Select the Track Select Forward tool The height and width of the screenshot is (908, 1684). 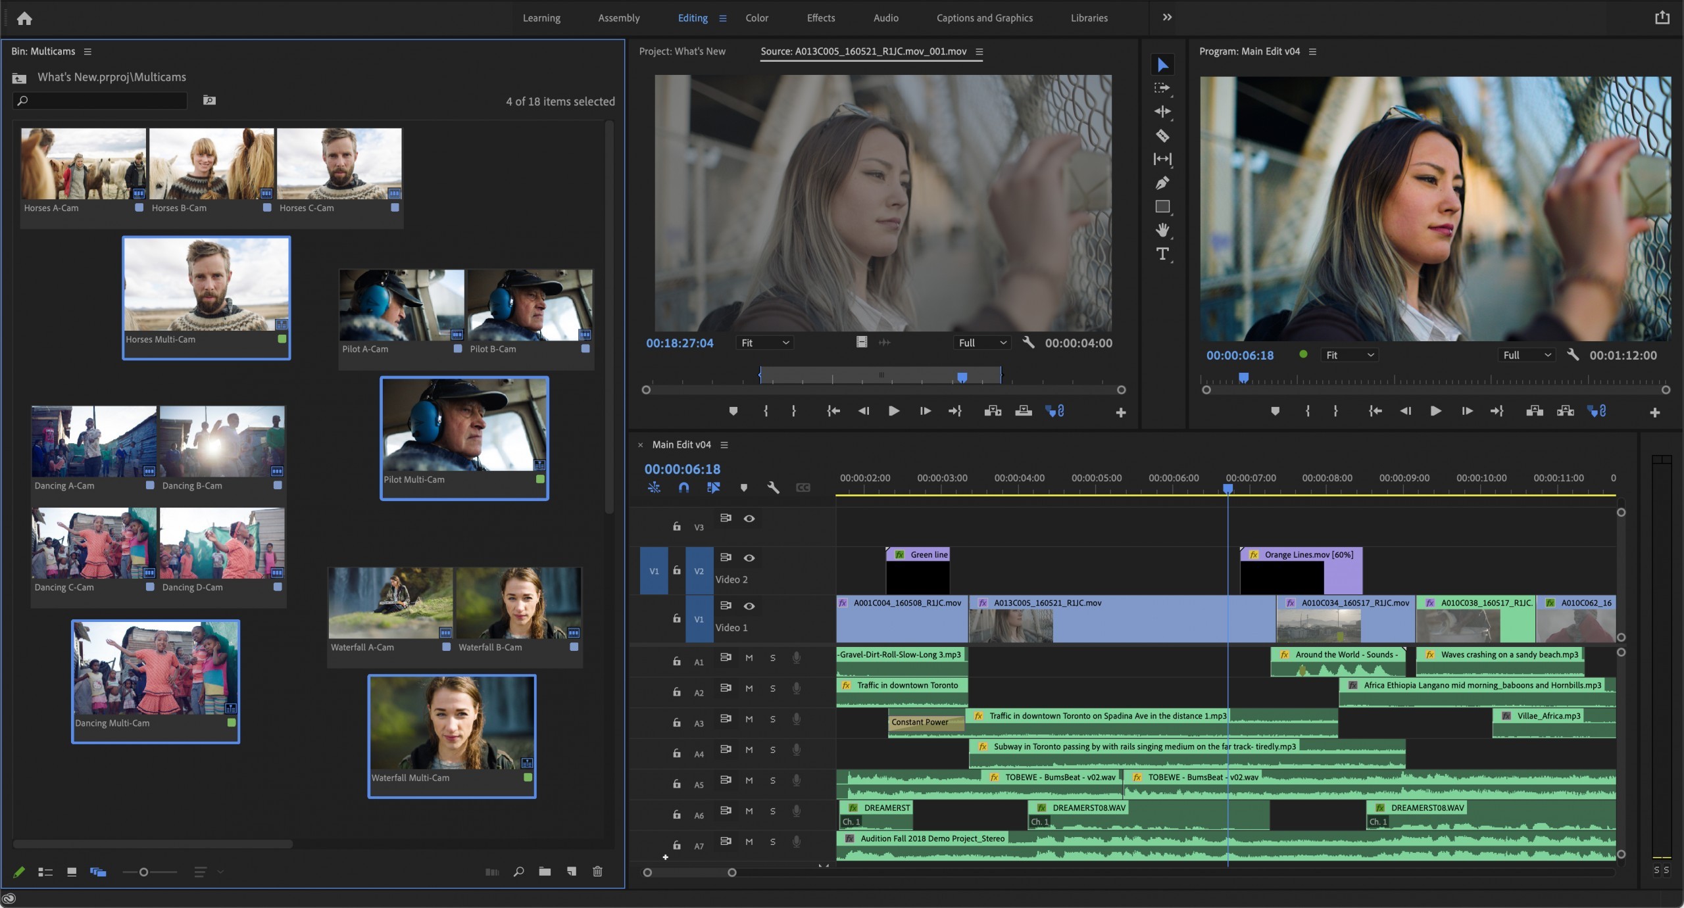point(1162,87)
